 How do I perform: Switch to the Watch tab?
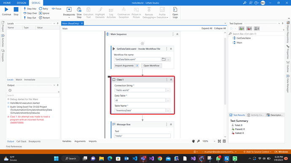pyautogui.click(x=19, y=80)
